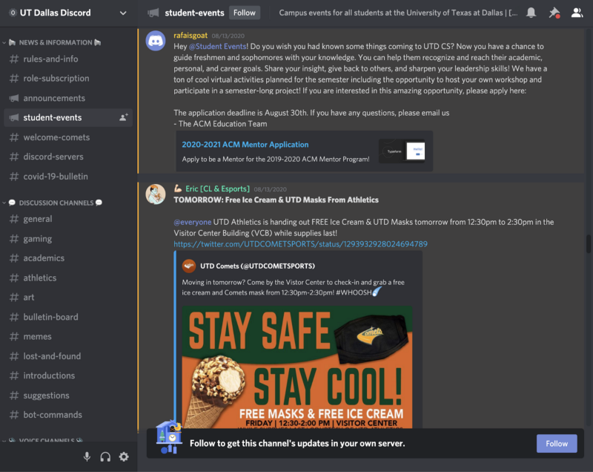This screenshot has width=593, height=472.
Task: Open the Typeform embed thumbnail
Action: 402,151
